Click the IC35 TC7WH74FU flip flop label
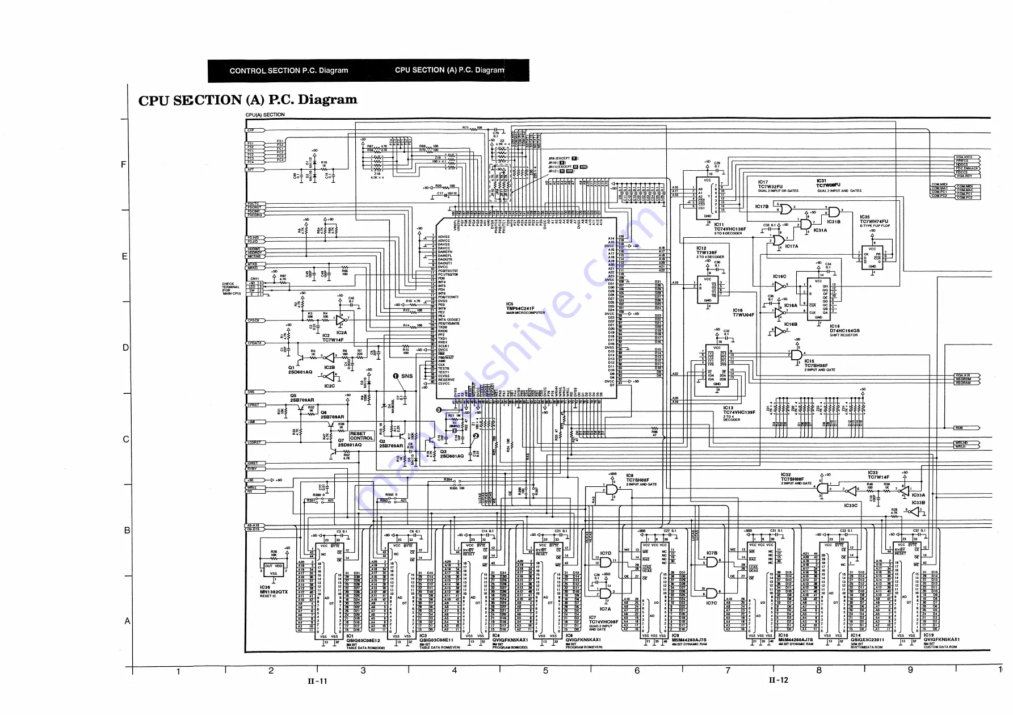1013x715 pixels. 875,221
